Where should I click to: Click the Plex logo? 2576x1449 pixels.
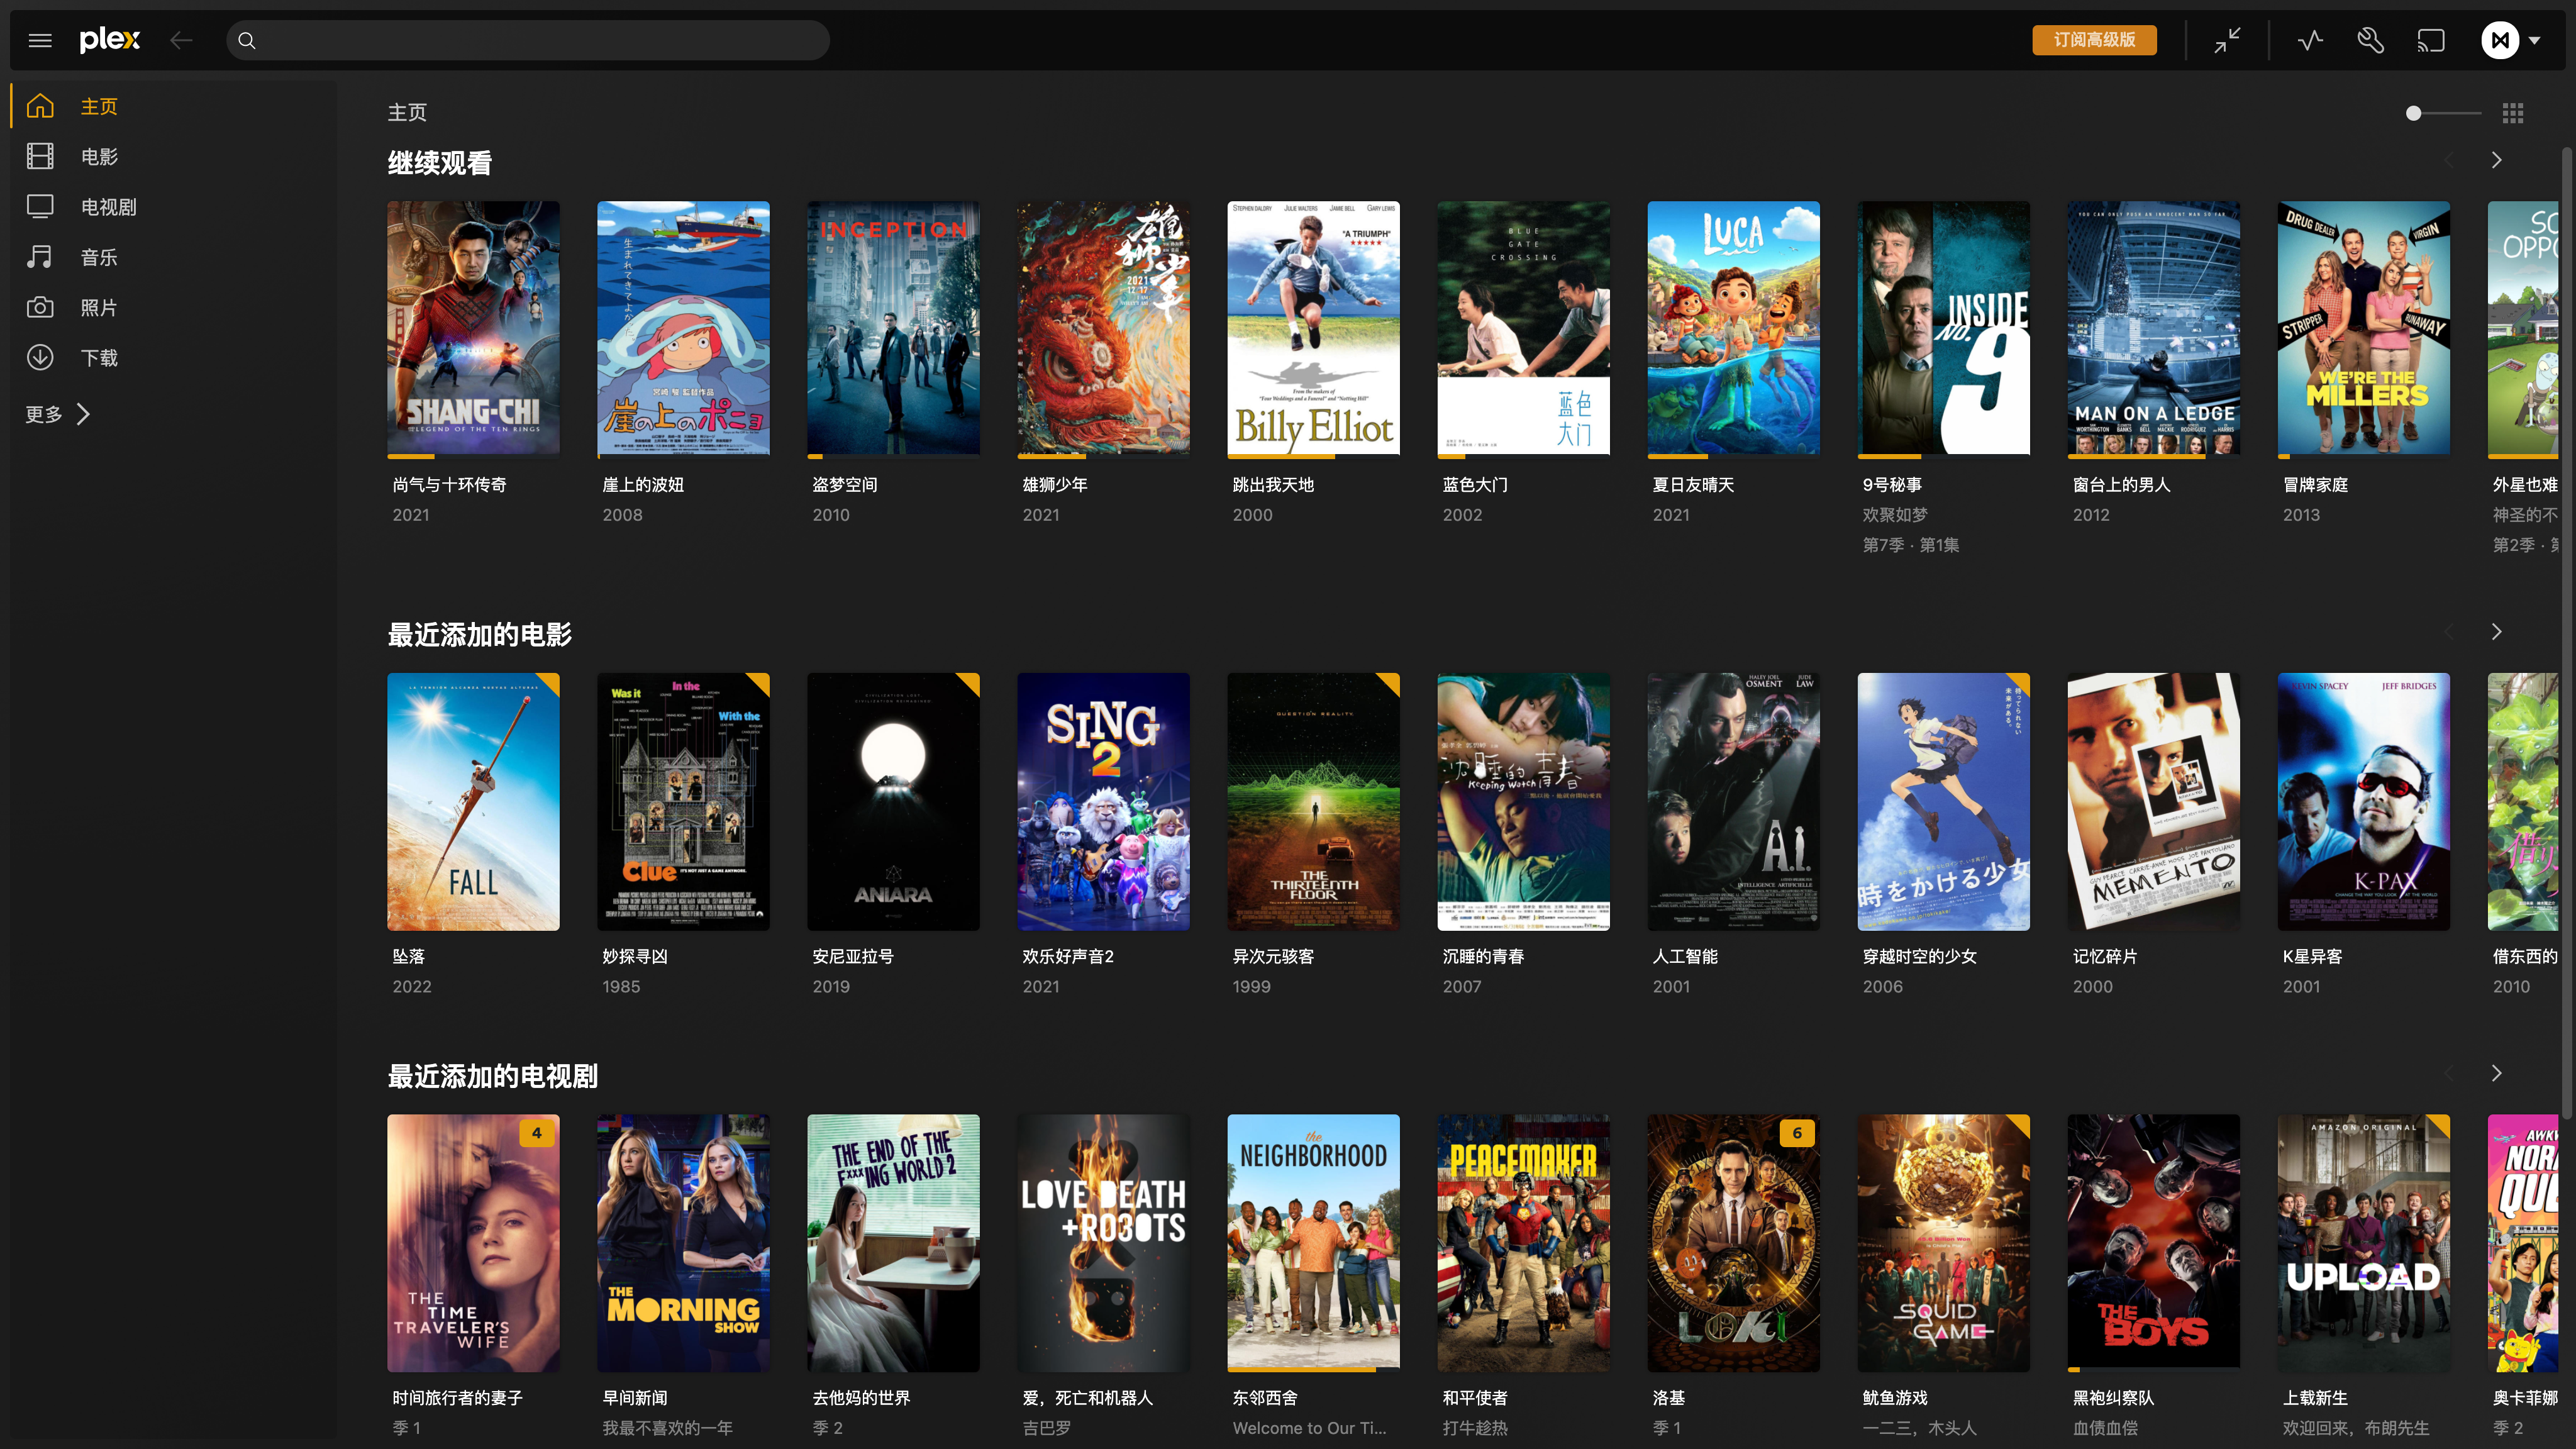(110, 40)
